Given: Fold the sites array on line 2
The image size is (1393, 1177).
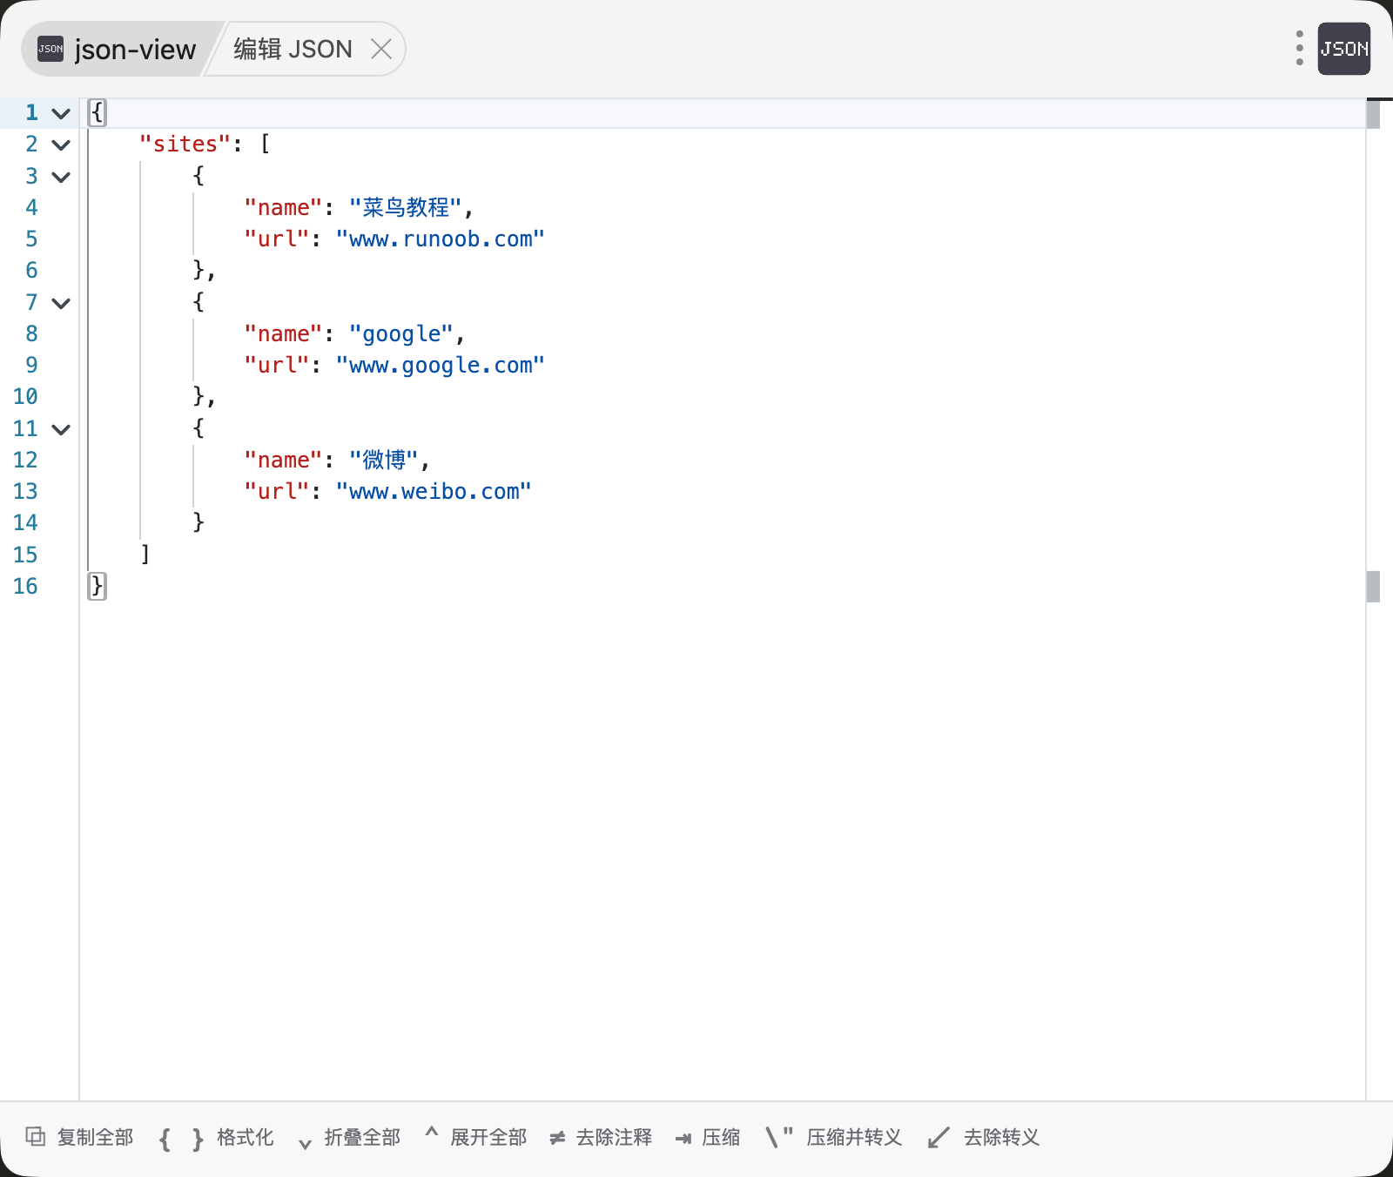Looking at the screenshot, I should (x=61, y=145).
